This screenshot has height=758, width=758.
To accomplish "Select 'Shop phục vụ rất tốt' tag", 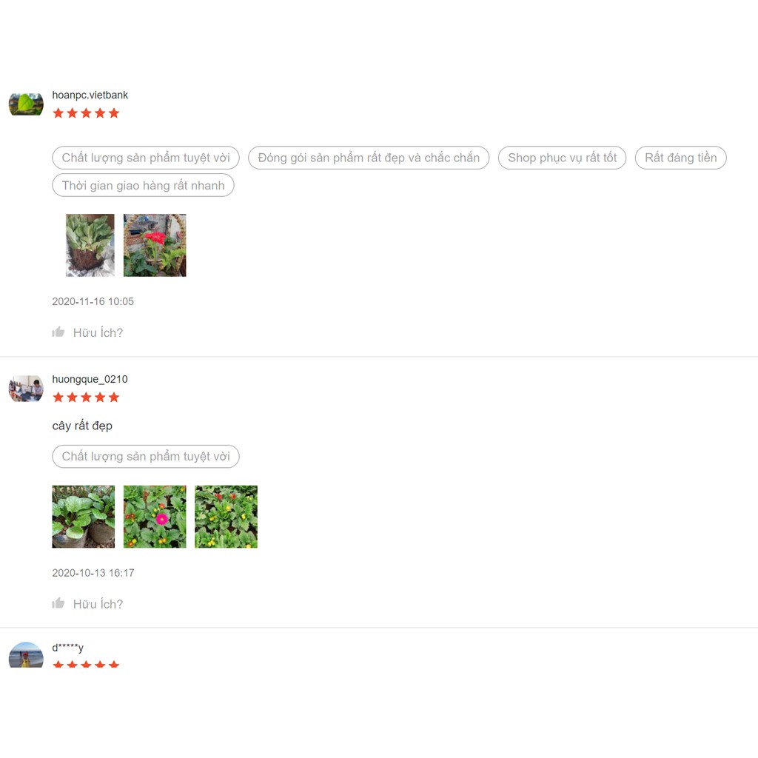I will coord(563,158).
